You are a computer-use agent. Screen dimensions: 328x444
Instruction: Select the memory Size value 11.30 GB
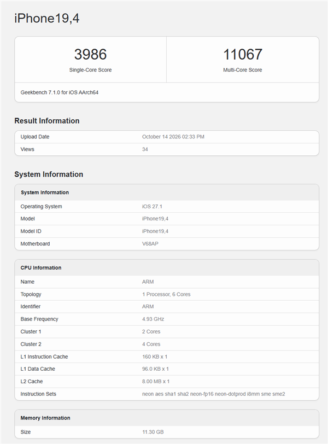[x=153, y=432]
